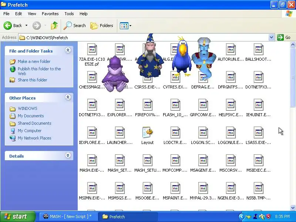This screenshot has height=222, width=296.
Task: Collapse the Other Places panel
Action: (68, 97)
